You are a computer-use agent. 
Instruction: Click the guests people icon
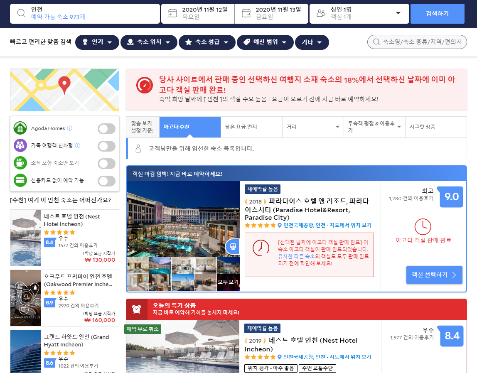321,13
